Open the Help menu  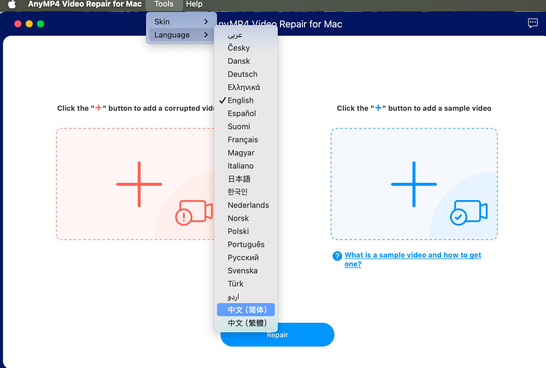194,4
